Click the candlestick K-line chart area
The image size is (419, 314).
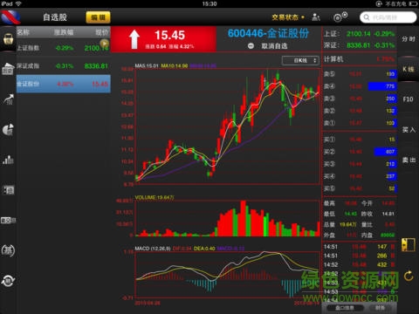pos(228,126)
